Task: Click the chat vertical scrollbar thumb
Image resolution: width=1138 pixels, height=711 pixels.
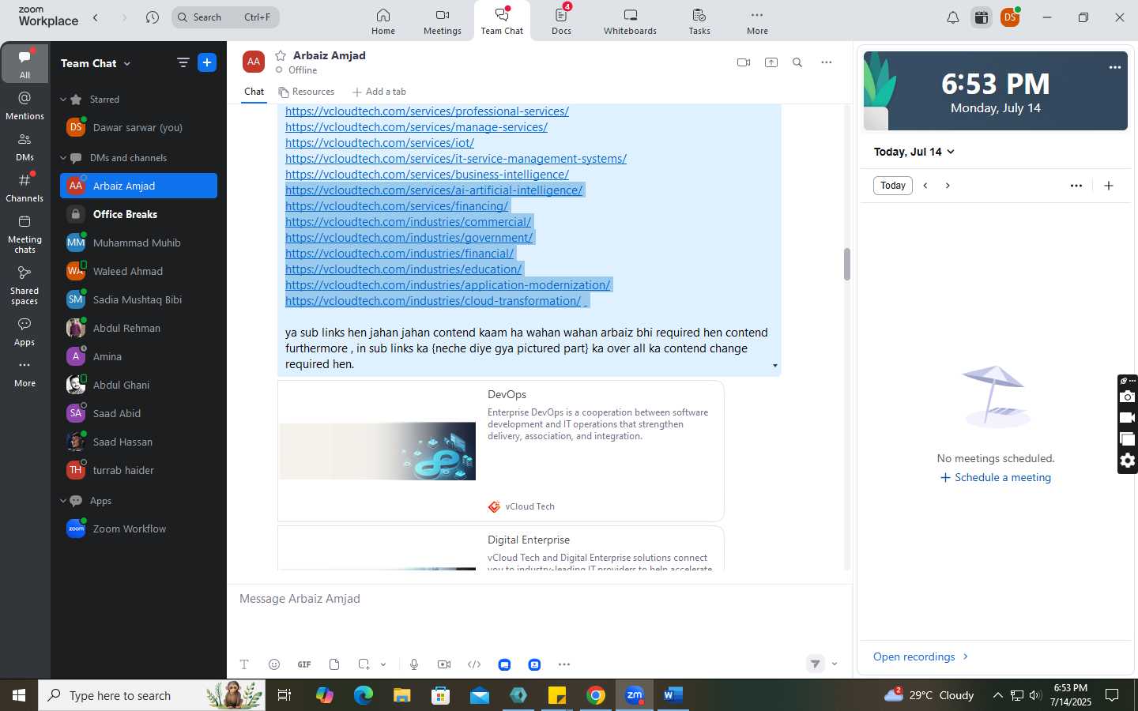Action: (x=846, y=265)
